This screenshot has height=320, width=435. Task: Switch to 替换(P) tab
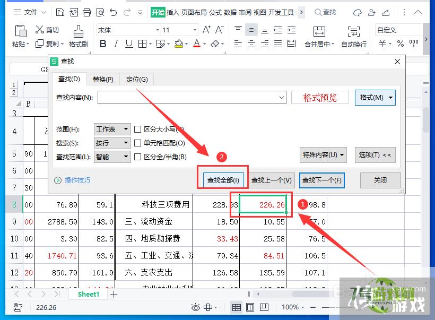103,80
